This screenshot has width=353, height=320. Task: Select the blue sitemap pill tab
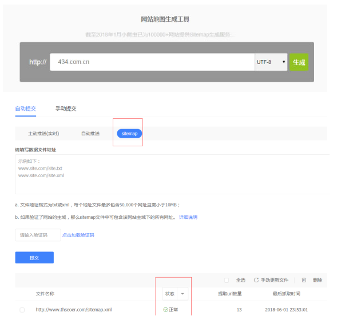tap(129, 134)
